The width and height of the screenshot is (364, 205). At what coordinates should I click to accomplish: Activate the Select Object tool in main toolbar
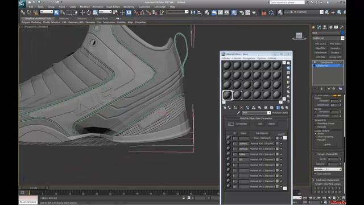coord(56,13)
